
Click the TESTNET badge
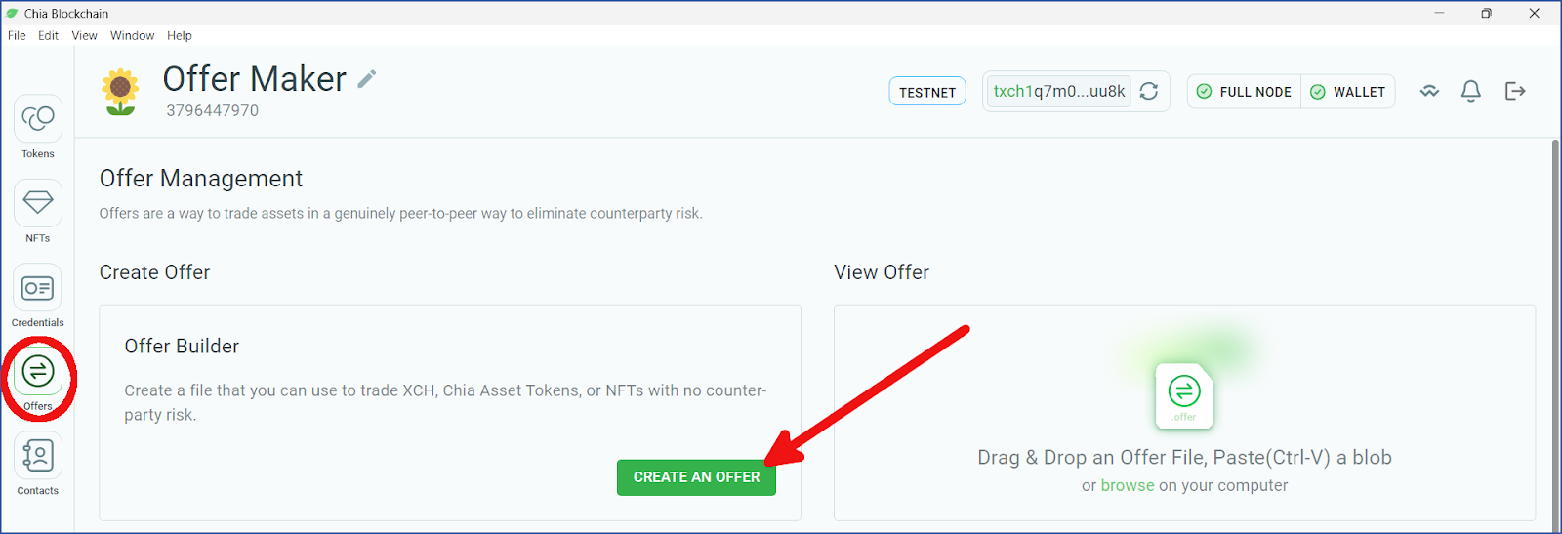[927, 92]
